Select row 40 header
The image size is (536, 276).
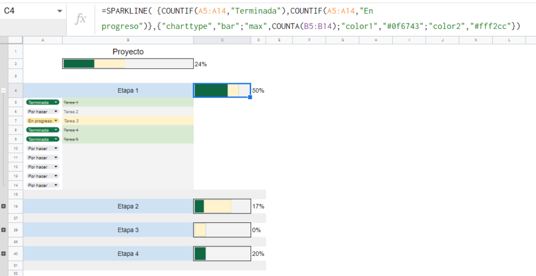point(16,254)
